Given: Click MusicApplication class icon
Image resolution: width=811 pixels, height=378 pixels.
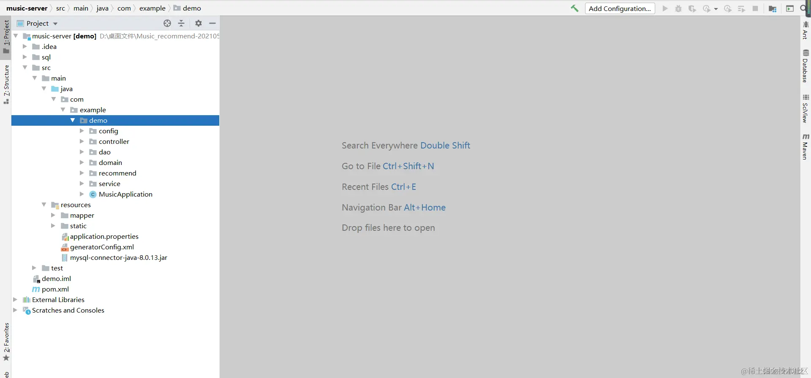Looking at the screenshot, I should tap(93, 194).
